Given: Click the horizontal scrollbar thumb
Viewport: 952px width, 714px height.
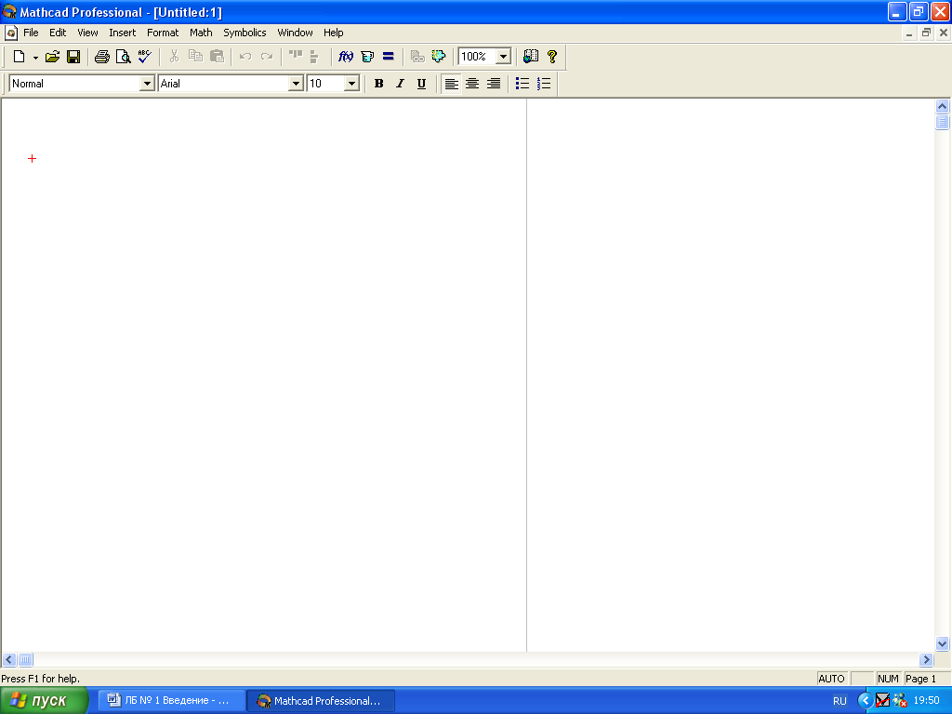Looking at the screenshot, I should click(25, 659).
